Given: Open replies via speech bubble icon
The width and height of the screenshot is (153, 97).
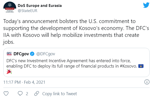Looking at the screenshot, I should 20,93.
